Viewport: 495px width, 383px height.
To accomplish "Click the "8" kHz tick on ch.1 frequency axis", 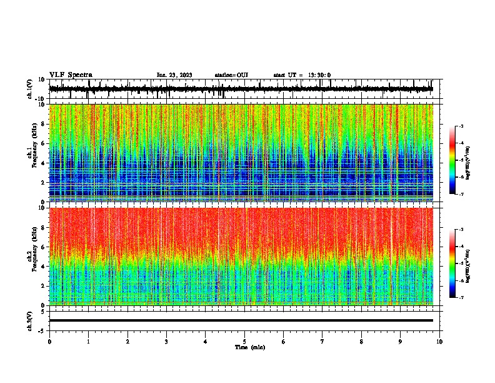I will pyautogui.click(x=43, y=124).
